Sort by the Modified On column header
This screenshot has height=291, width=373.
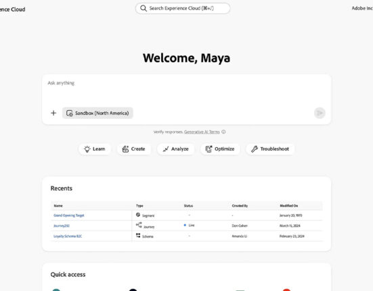pos(289,206)
